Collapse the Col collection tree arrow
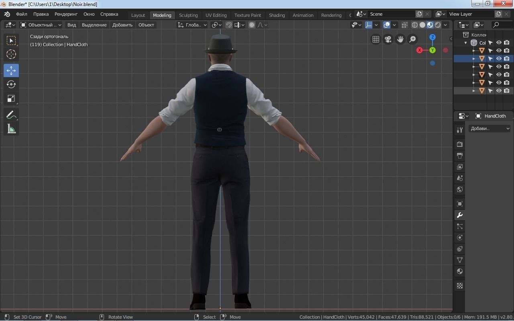This screenshot has width=514, height=321. (466, 43)
